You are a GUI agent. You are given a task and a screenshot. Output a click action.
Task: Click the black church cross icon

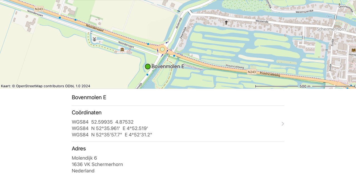coord(226,22)
